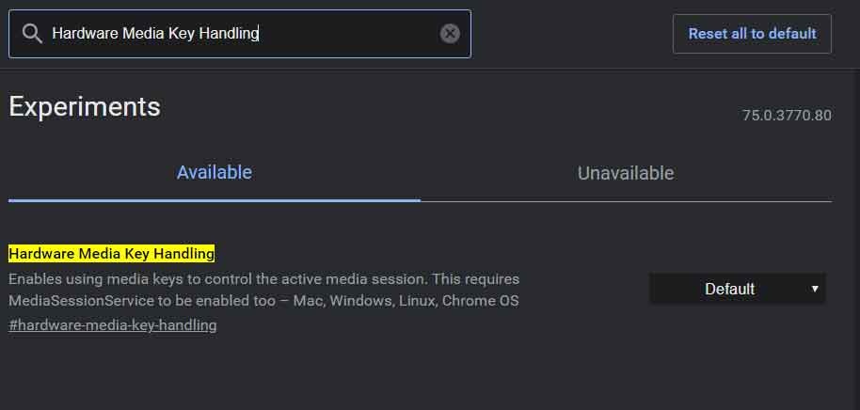Click the search magnifier icon
Viewport: 860px width, 410px height.
32,34
